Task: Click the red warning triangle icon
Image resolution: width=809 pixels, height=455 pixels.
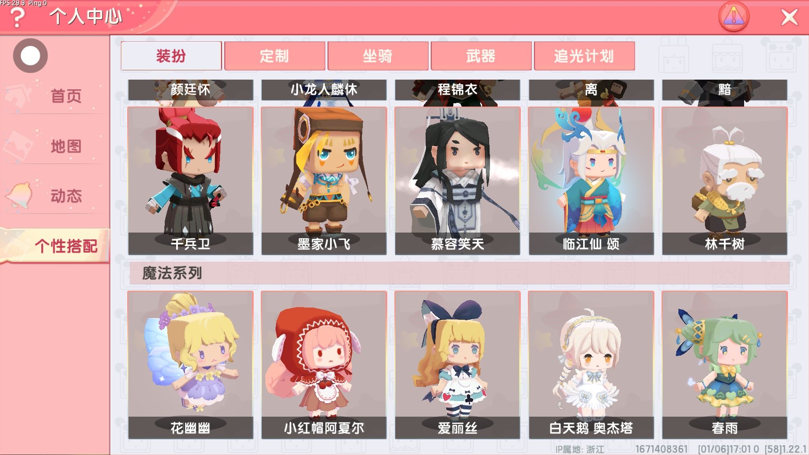Action: tap(734, 17)
